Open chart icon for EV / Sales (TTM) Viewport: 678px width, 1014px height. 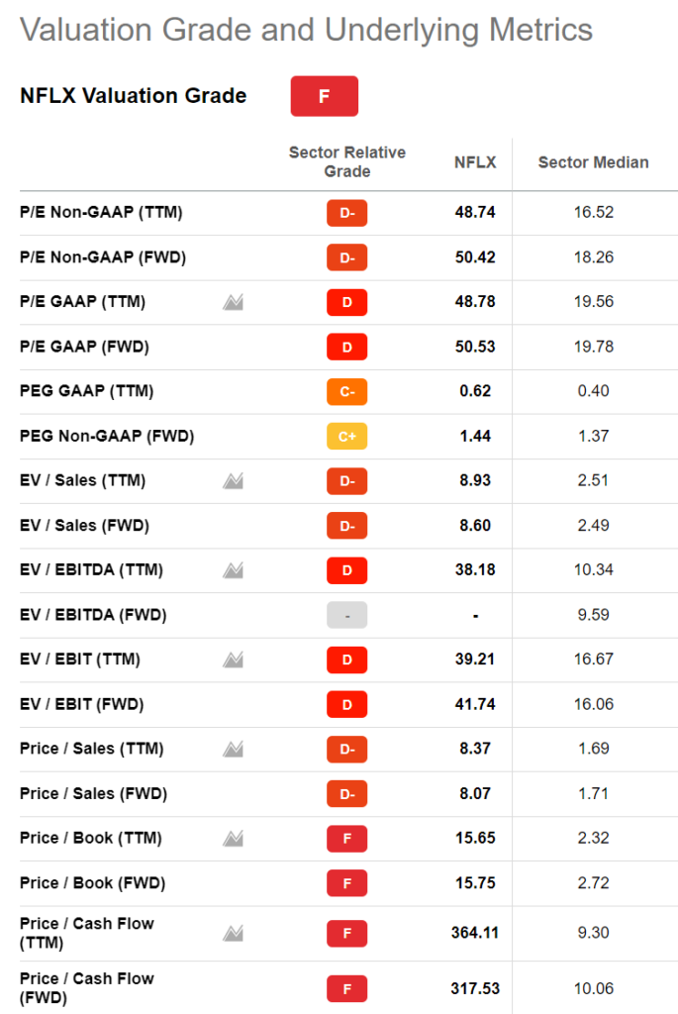click(233, 481)
